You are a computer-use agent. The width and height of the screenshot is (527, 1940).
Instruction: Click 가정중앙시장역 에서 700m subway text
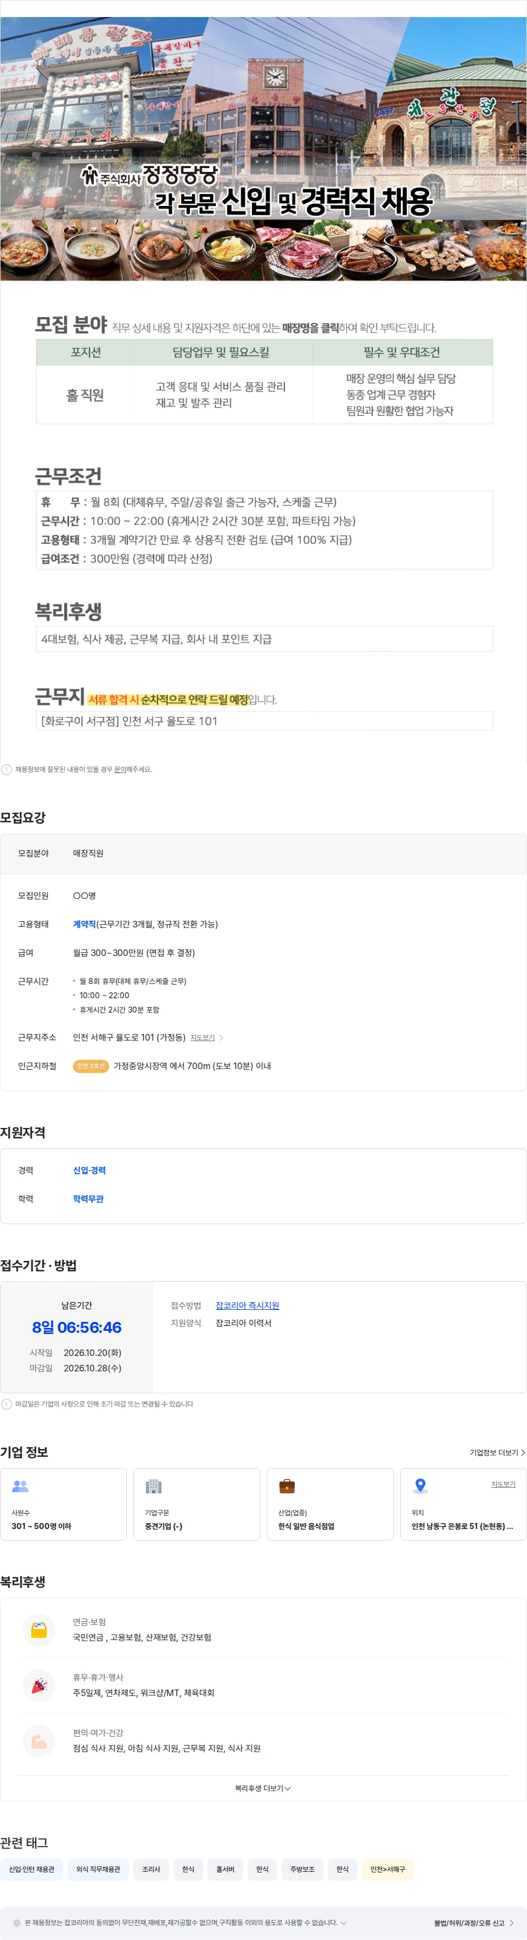pyautogui.click(x=192, y=1066)
